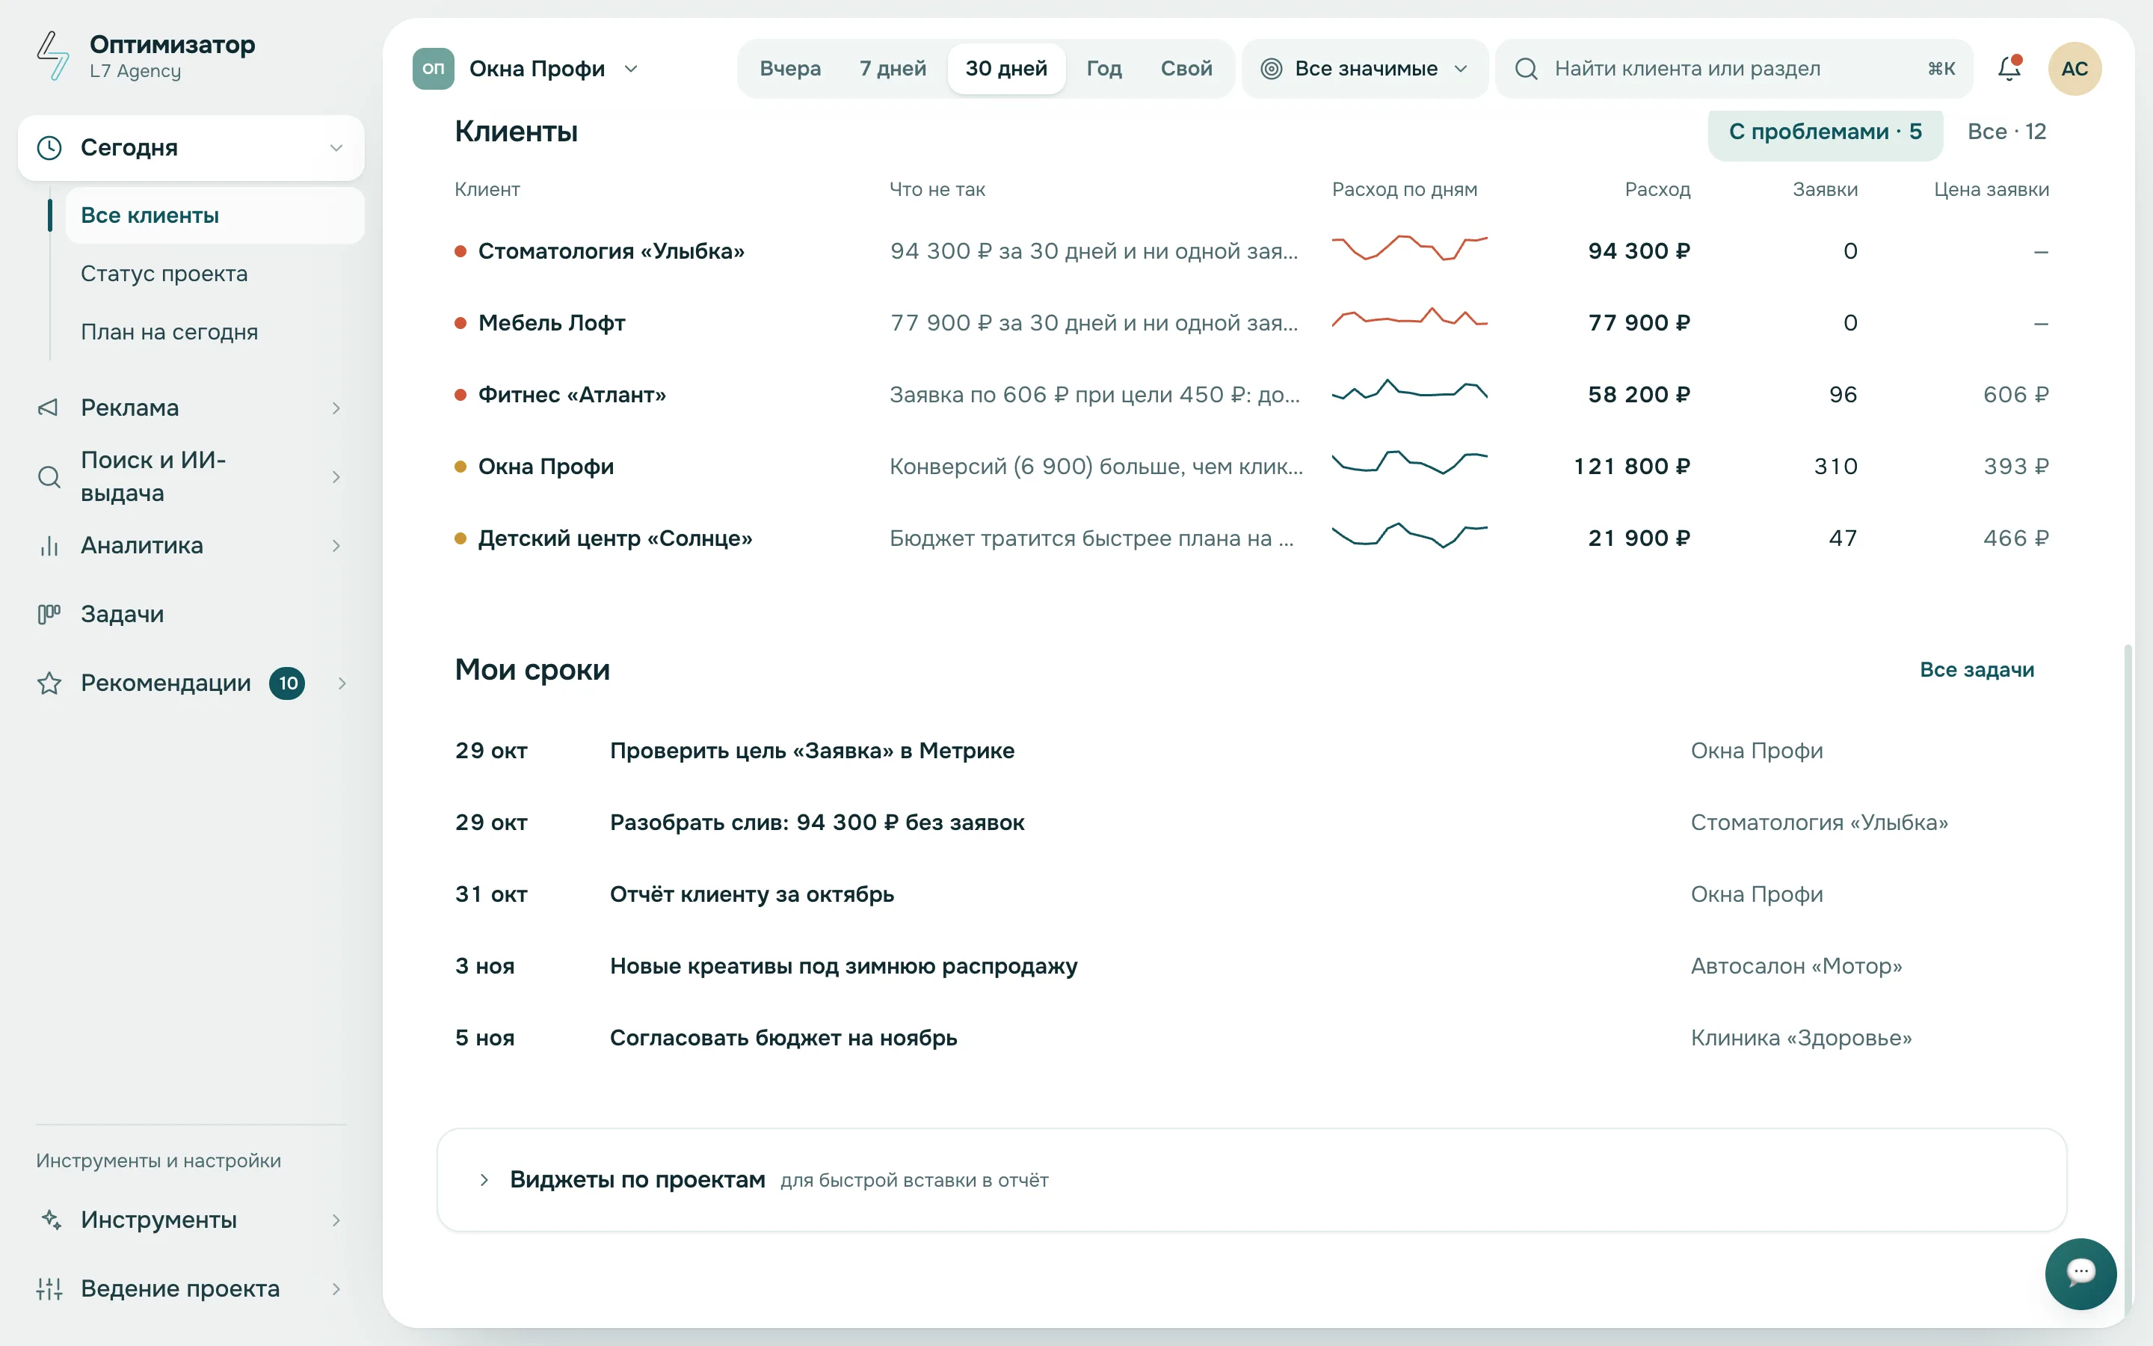Image resolution: width=2153 pixels, height=1346 pixels.
Task: Click the Оптимизатор lightning logo
Action: pos(52,56)
